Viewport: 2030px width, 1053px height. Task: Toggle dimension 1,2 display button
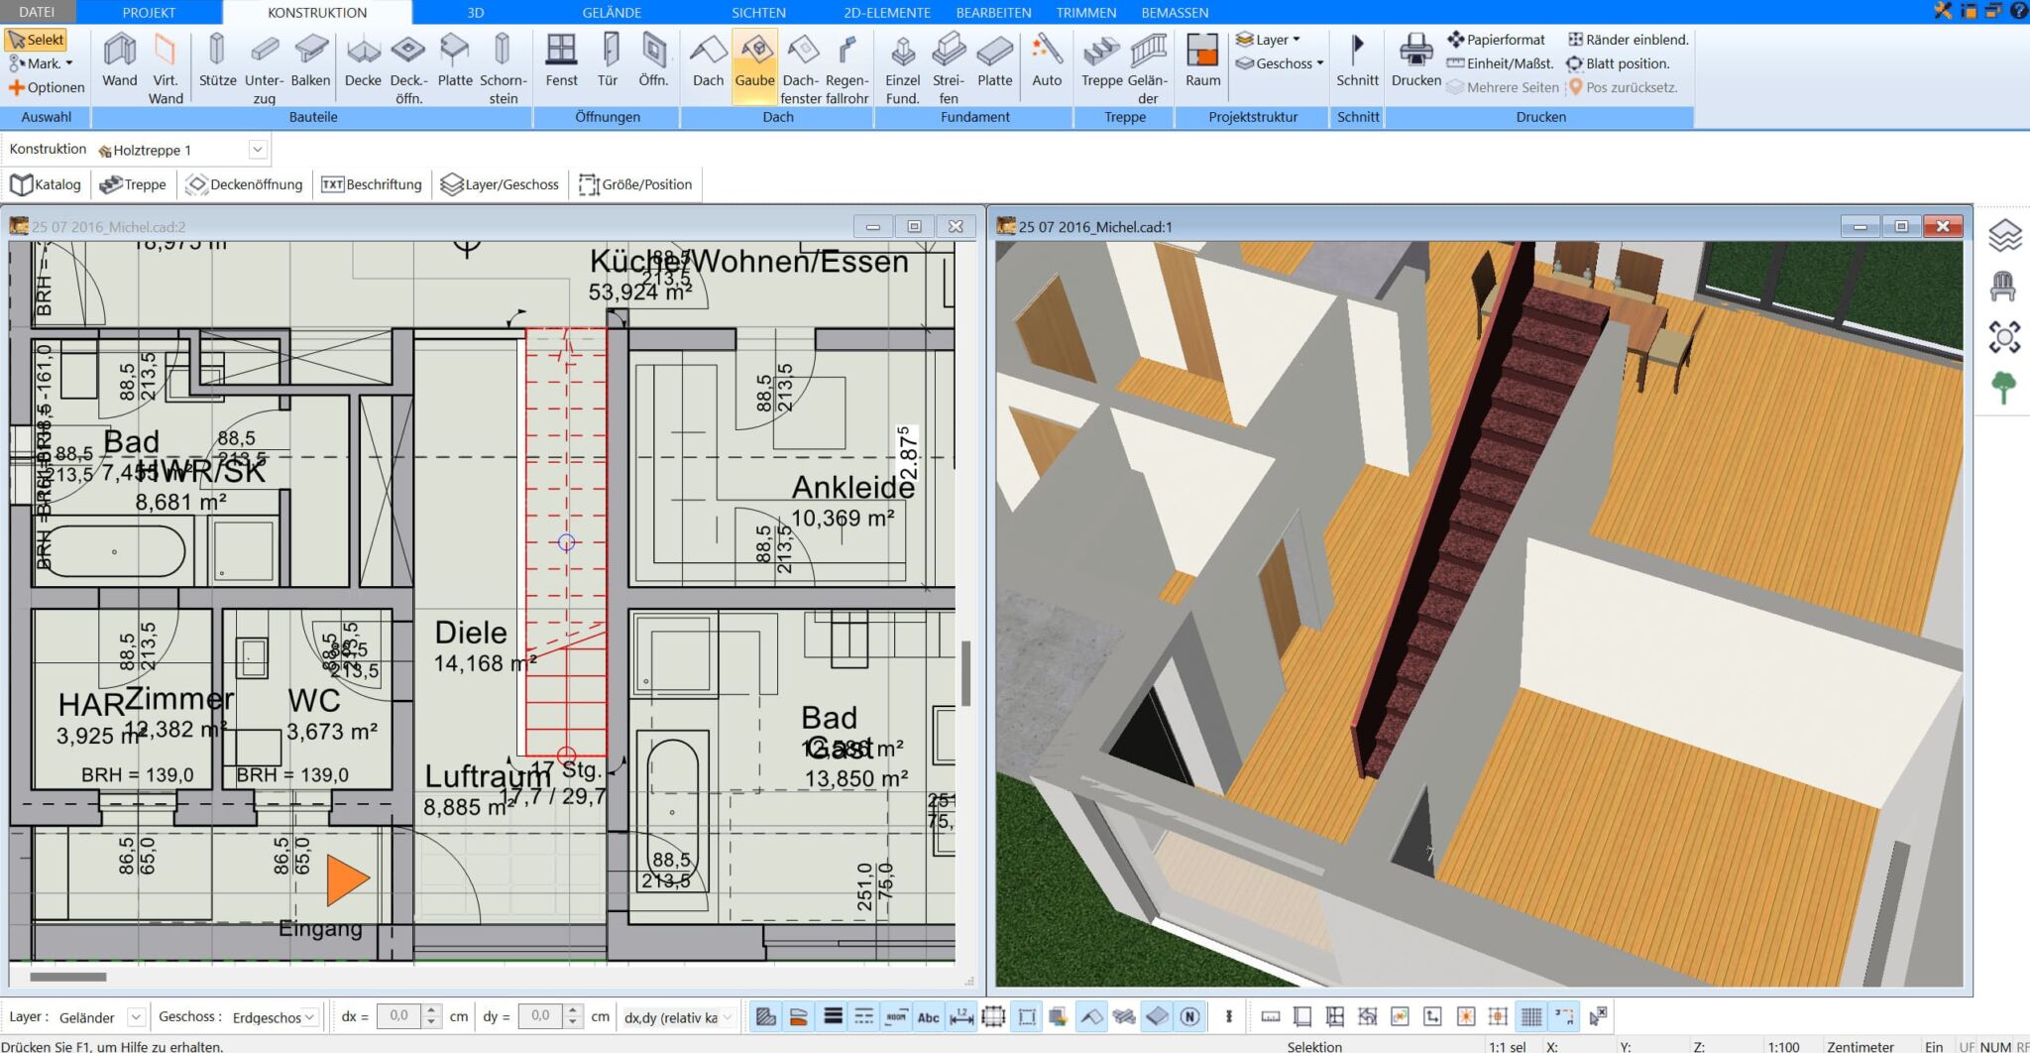pos(960,1016)
